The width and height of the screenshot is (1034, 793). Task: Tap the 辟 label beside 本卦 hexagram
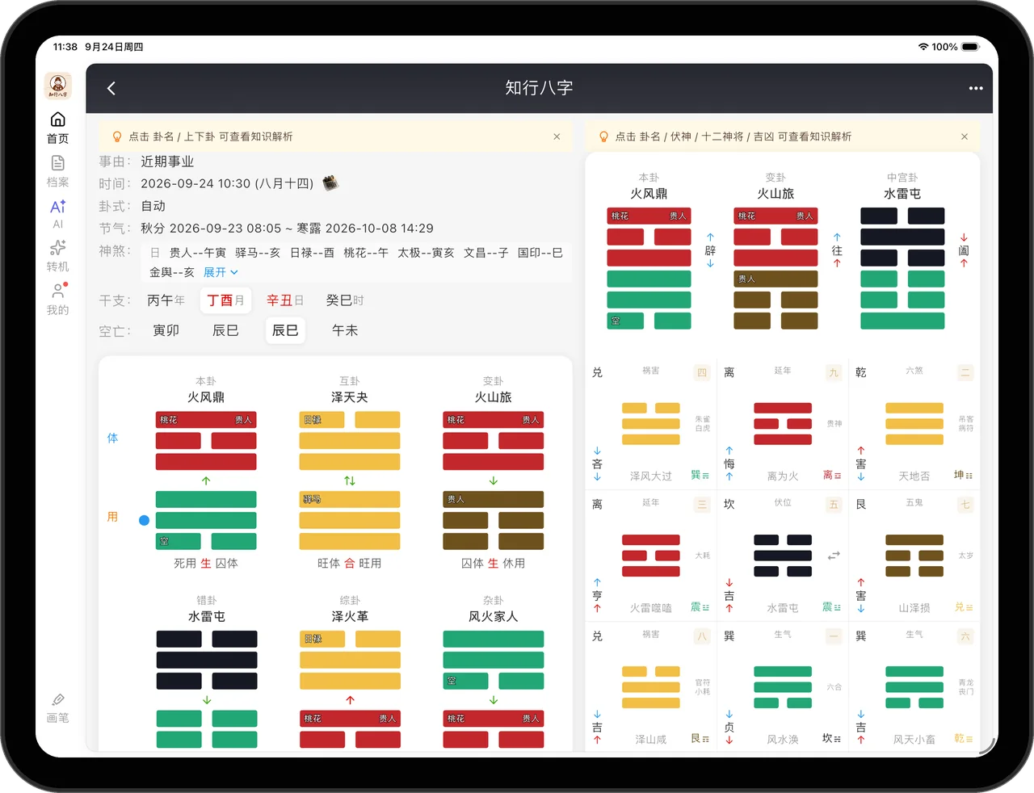pyautogui.click(x=710, y=250)
